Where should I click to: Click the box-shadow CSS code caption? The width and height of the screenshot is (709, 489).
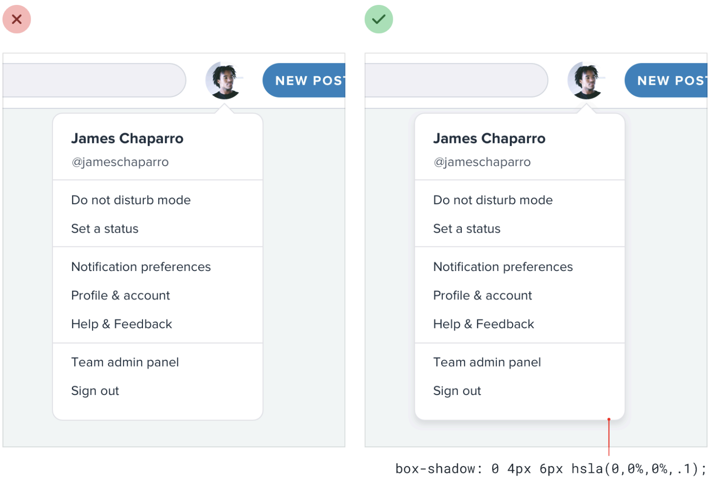point(551,469)
